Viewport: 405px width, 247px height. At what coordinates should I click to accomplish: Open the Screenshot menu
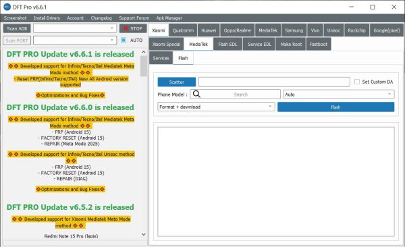coord(15,18)
